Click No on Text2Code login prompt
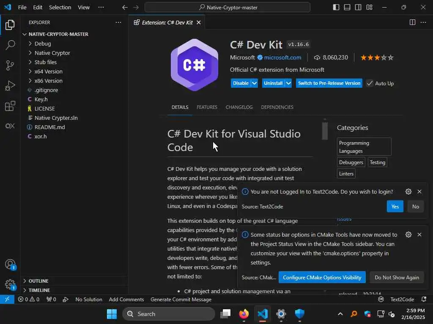The height and width of the screenshot is (324, 433). pos(416,206)
